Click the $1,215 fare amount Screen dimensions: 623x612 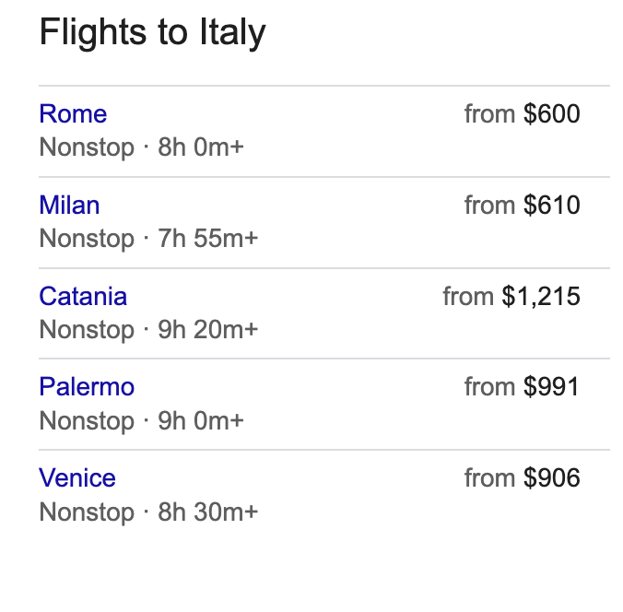(x=541, y=297)
